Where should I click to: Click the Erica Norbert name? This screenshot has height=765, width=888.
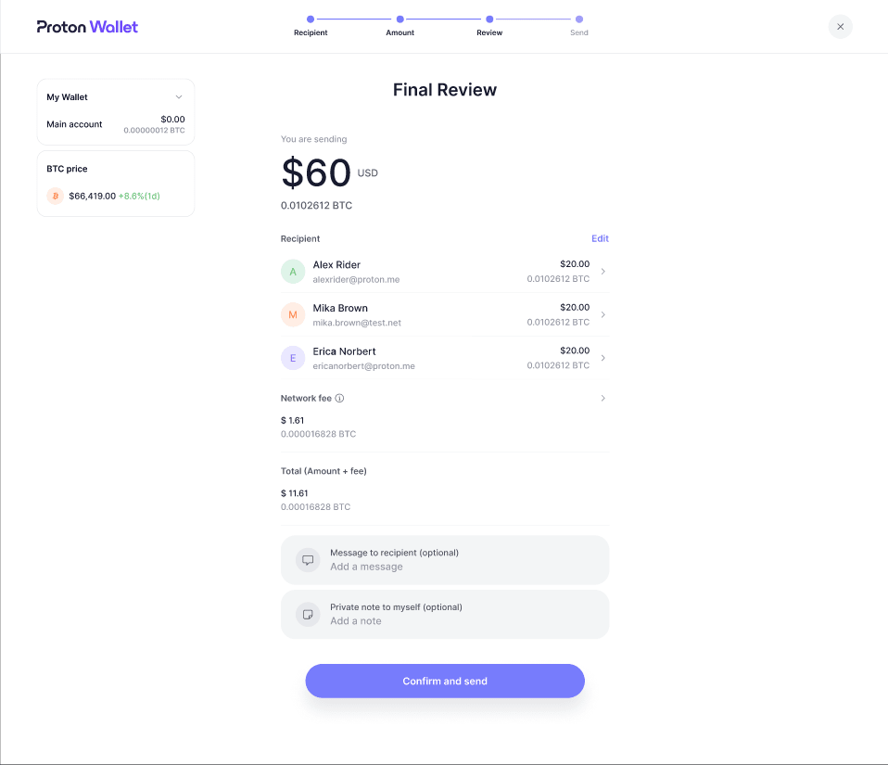344,351
